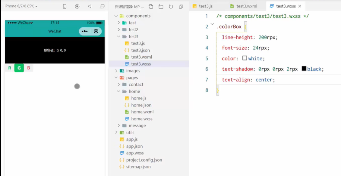Screen dimensions: 341x176
Task: Click the components folder icon
Action: click(x=122, y=16)
